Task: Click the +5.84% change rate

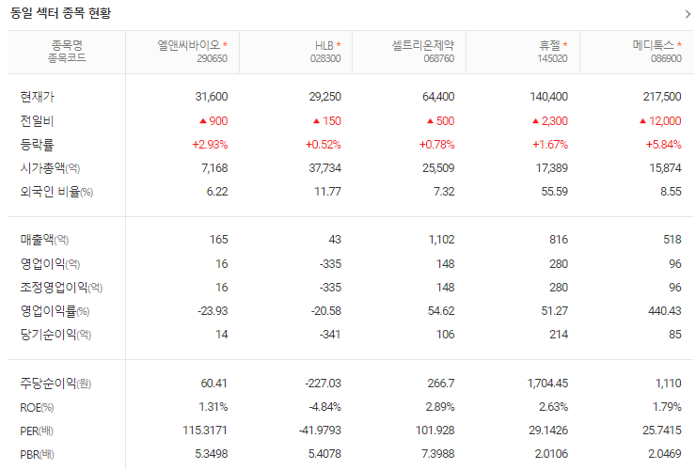Action: (x=664, y=145)
